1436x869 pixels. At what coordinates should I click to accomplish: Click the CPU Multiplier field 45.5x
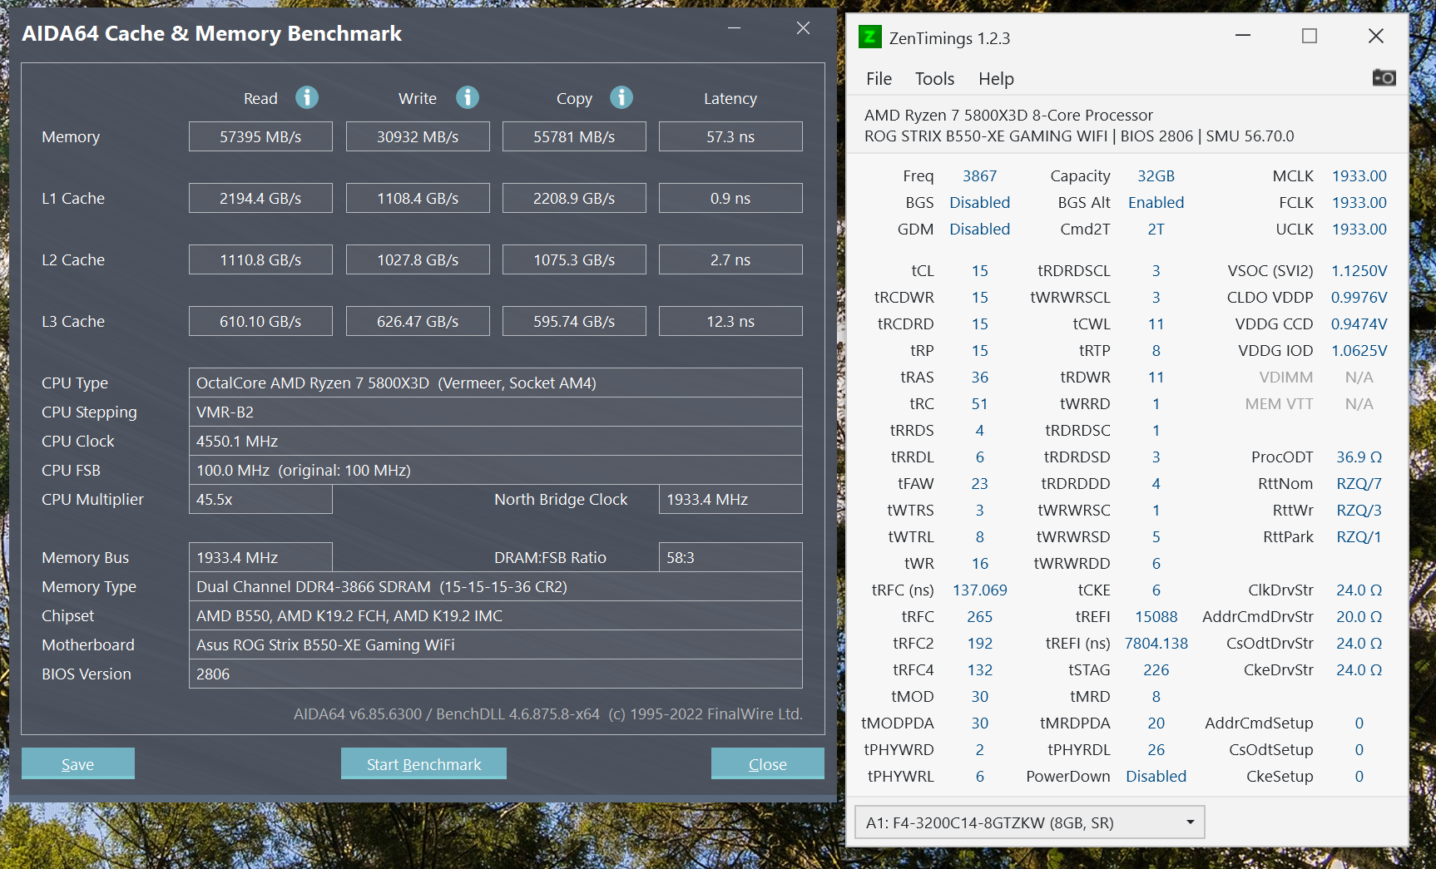point(260,499)
